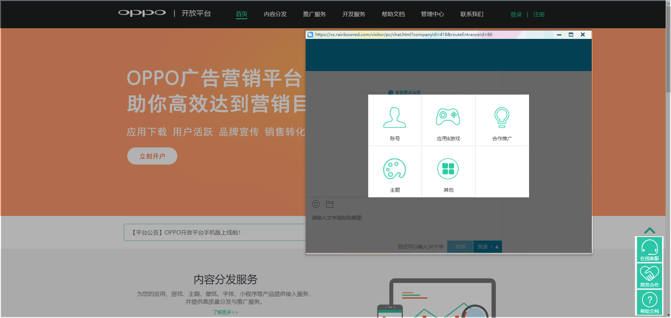This screenshot has width=671, height=318.
Task: Open 内容分发 menu item
Action: point(275,14)
